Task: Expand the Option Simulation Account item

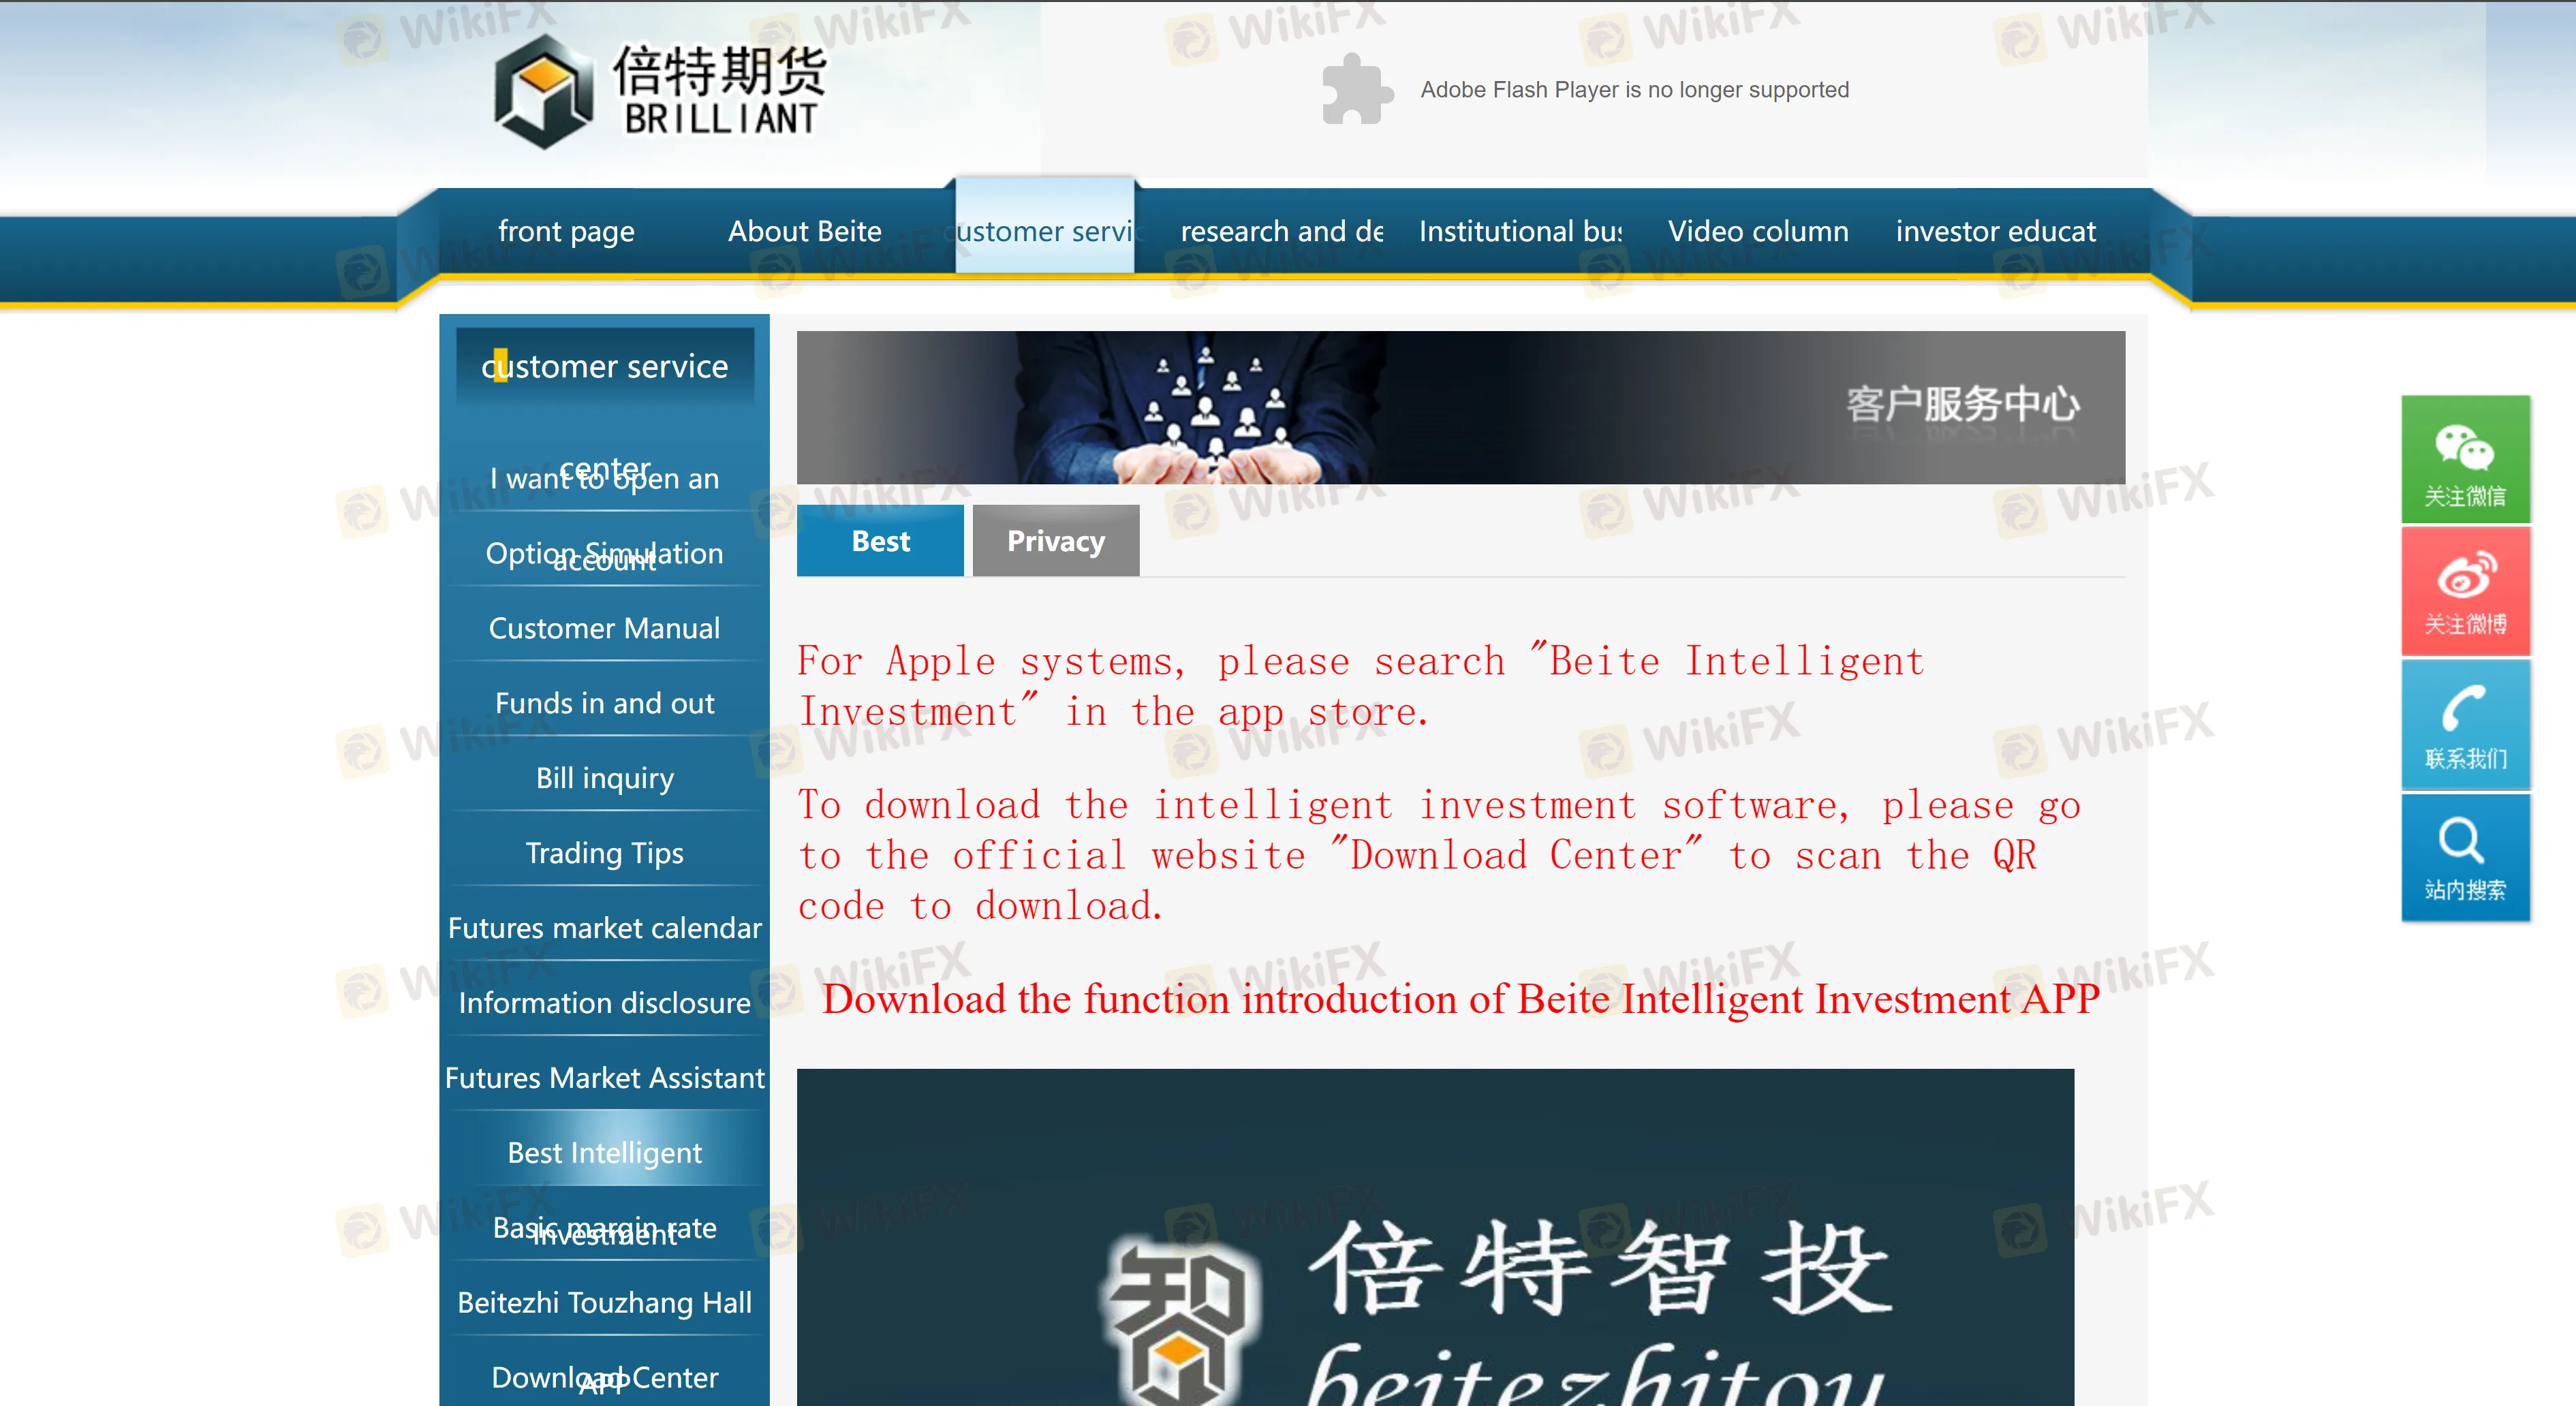Action: pyautogui.click(x=604, y=552)
